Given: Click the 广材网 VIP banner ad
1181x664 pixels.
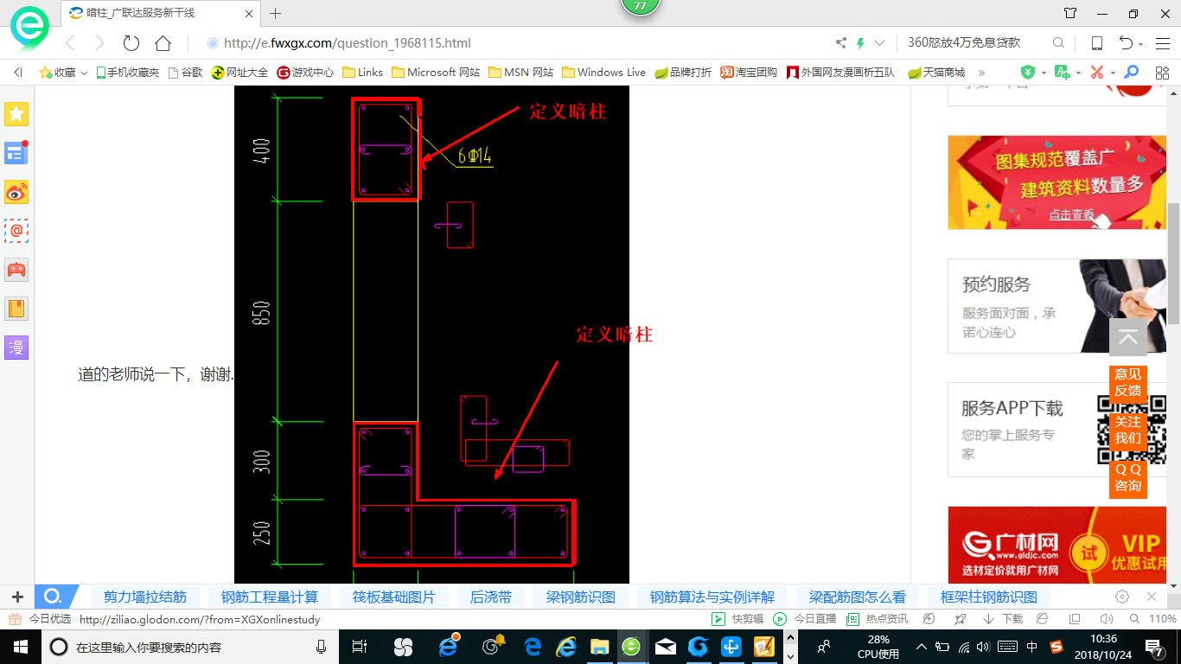Looking at the screenshot, I should pyautogui.click(x=1057, y=545).
